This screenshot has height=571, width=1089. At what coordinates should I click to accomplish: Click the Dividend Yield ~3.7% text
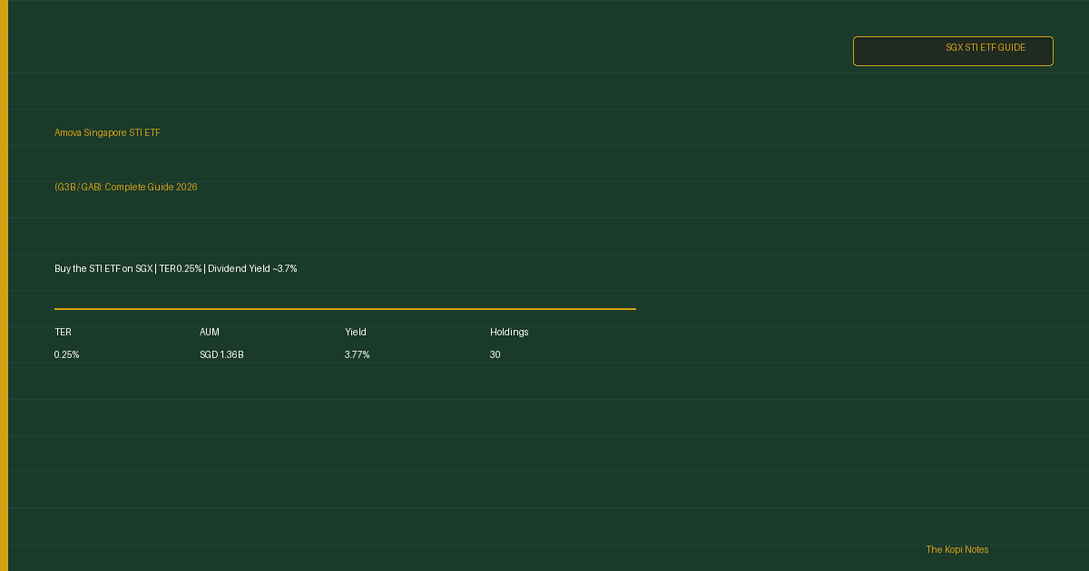[252, 269]
